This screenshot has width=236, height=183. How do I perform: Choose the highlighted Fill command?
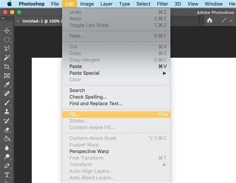coord(116,114)
